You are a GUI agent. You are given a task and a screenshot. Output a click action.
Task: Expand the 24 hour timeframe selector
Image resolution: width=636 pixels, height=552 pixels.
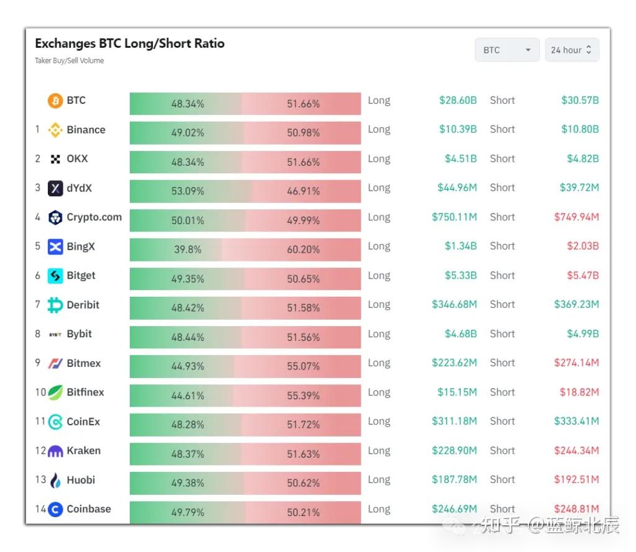click(x=571, y=50)
